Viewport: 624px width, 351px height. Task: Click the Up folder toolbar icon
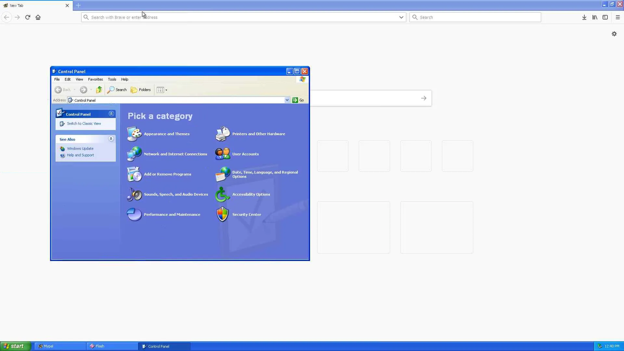pos(99,90)
